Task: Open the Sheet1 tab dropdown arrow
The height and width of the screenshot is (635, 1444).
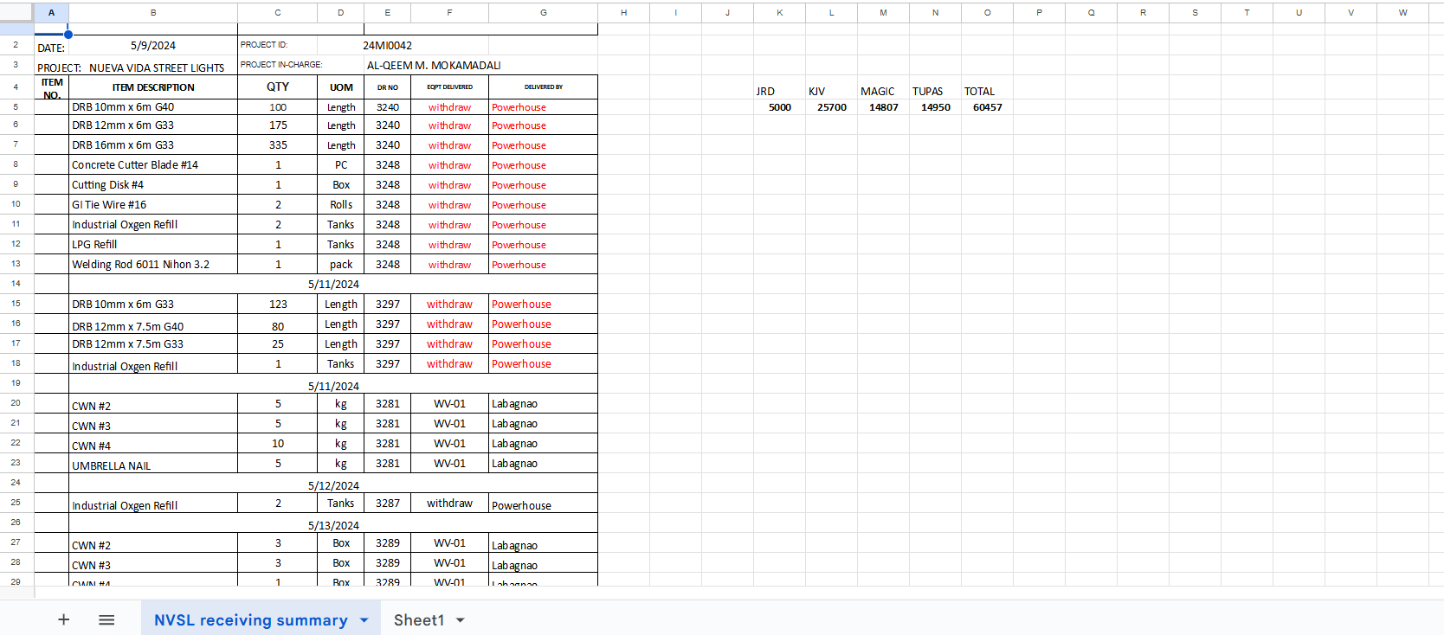Action: pyautogui.click(x=461, y=620)
